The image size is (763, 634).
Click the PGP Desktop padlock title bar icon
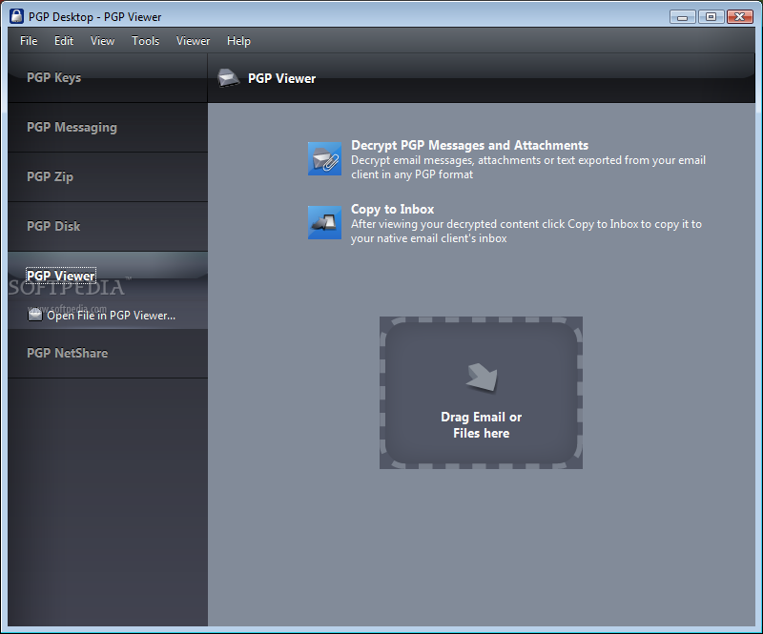click(16, 16)
